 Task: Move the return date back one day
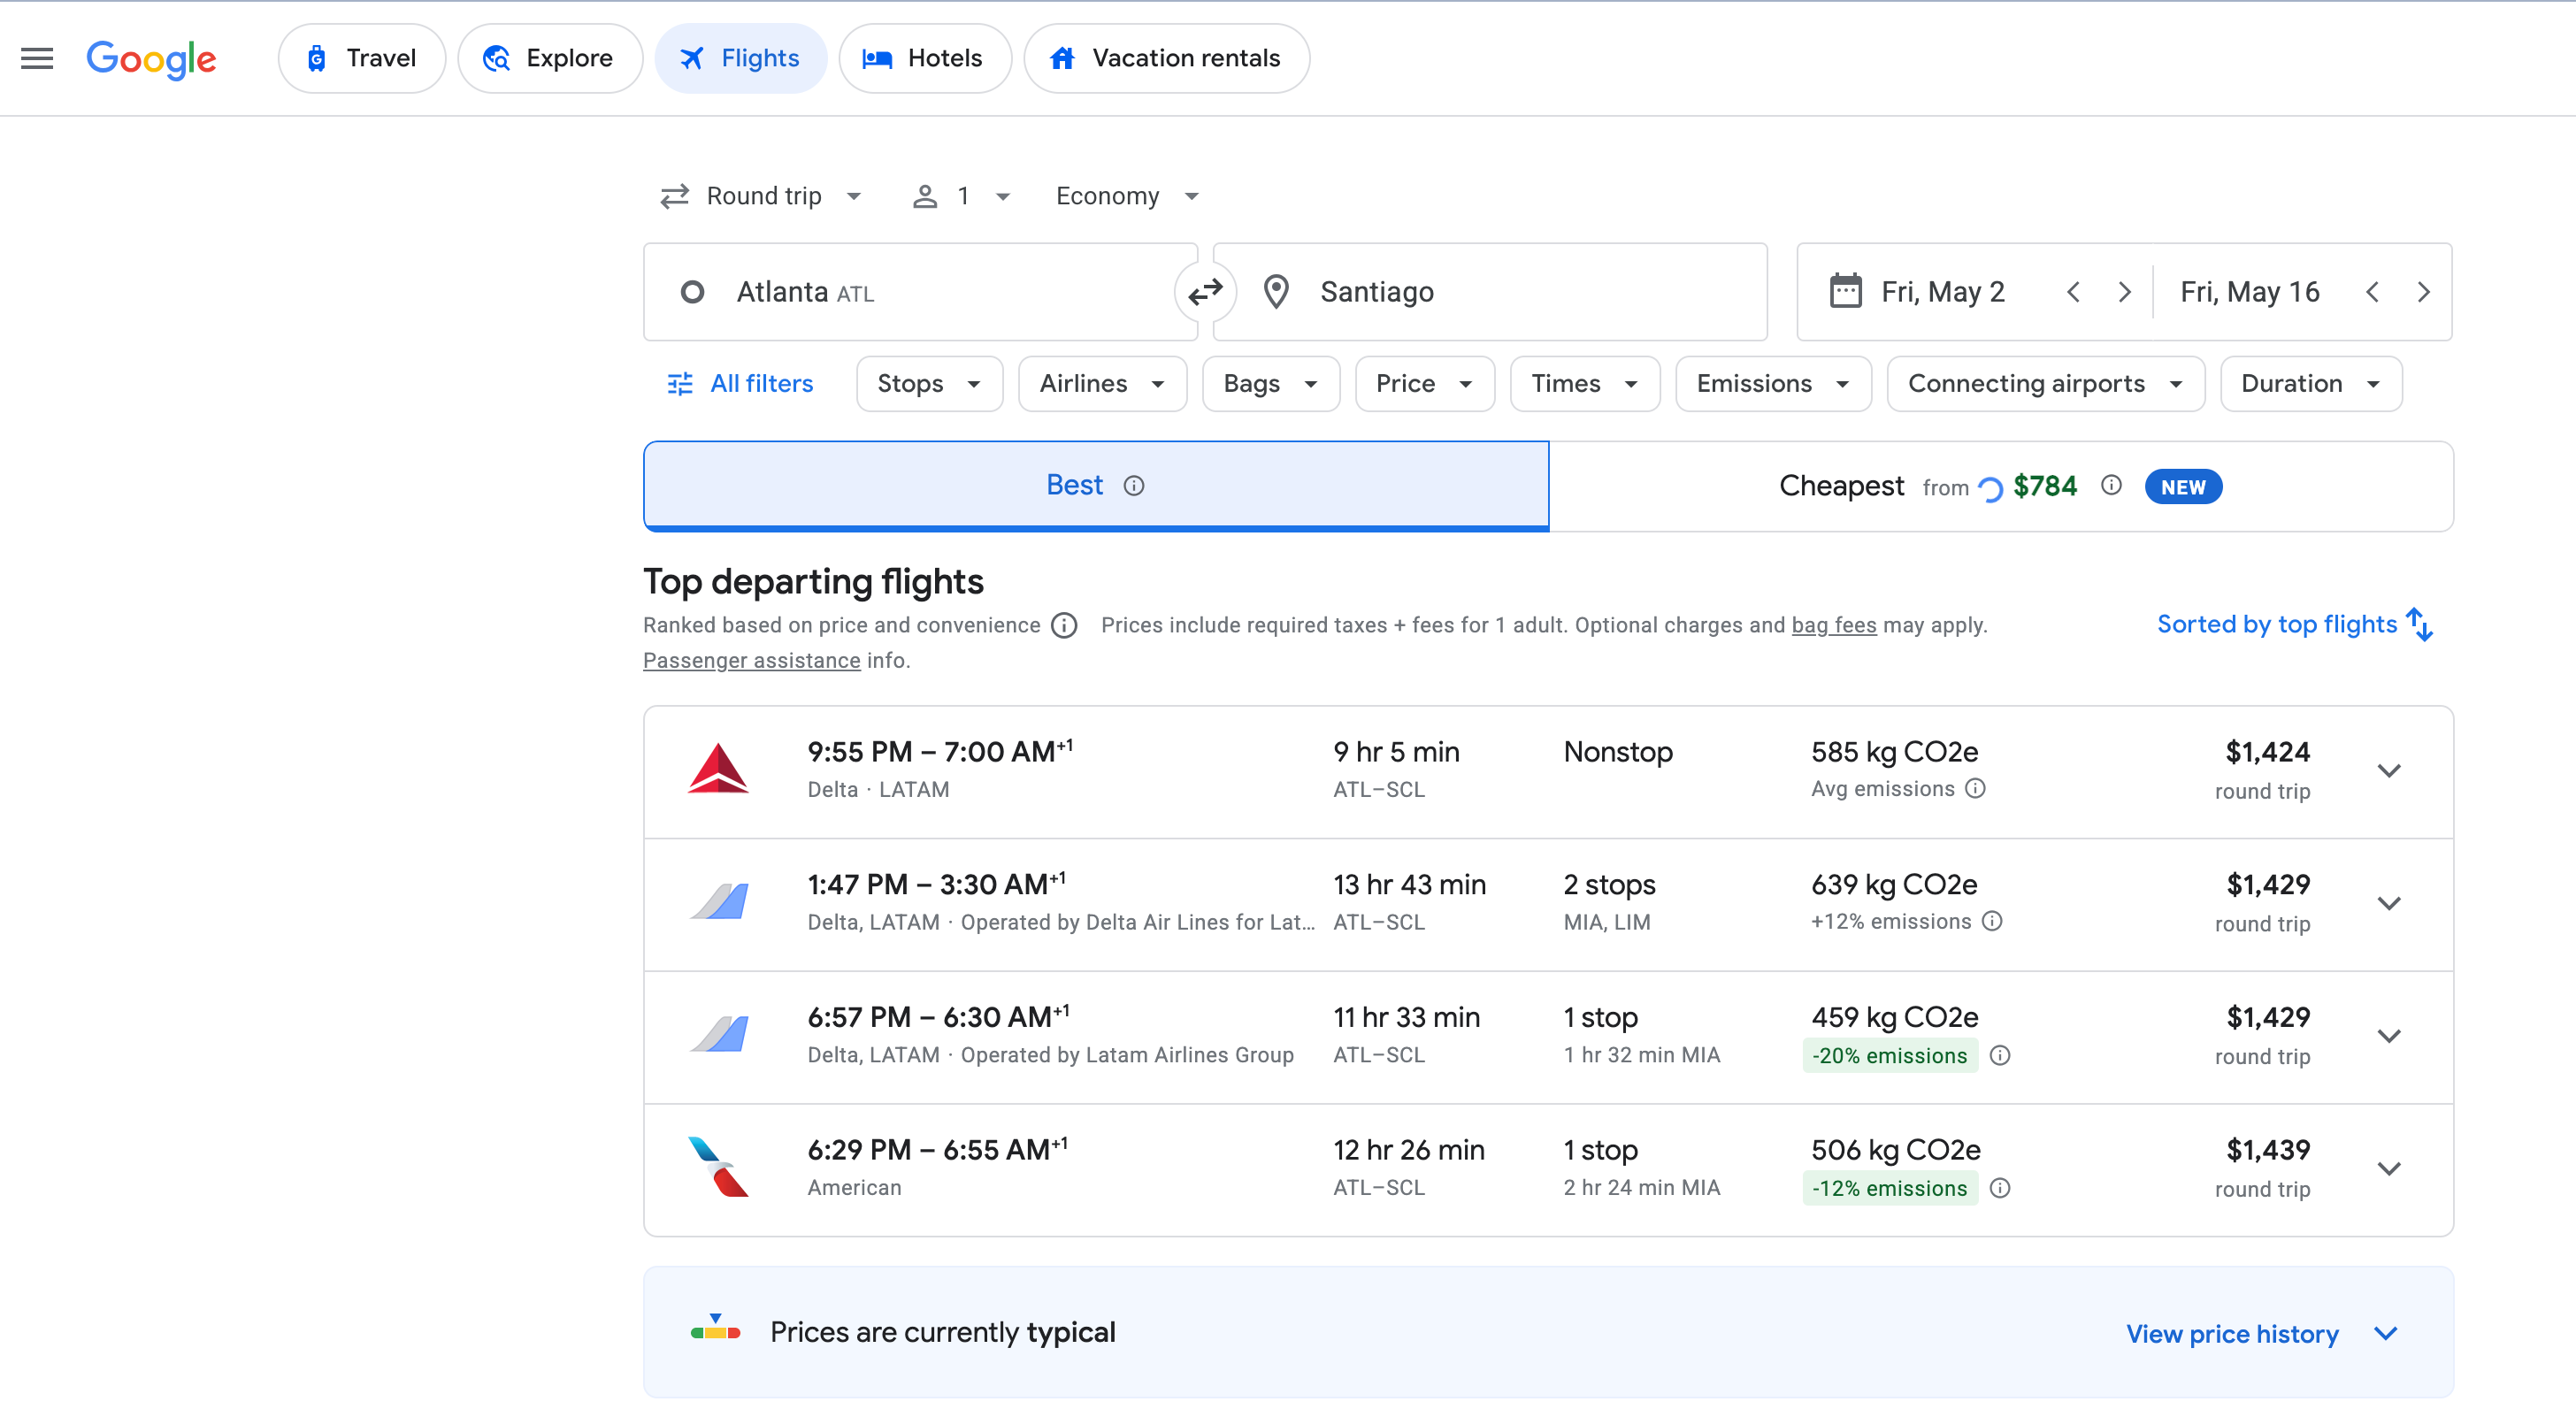[2373, 292]
